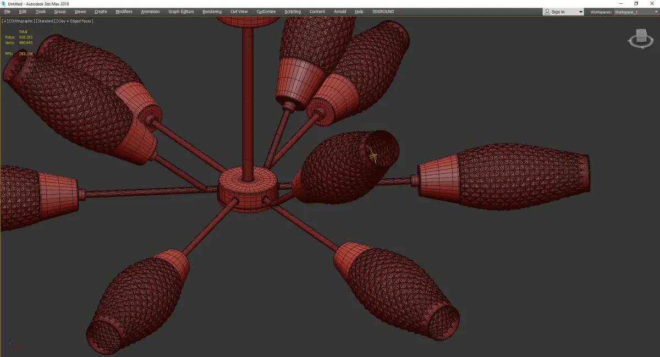The image size is (660, 357).
Task: Open the Arnold menu
Action: [x=340, y=12]
